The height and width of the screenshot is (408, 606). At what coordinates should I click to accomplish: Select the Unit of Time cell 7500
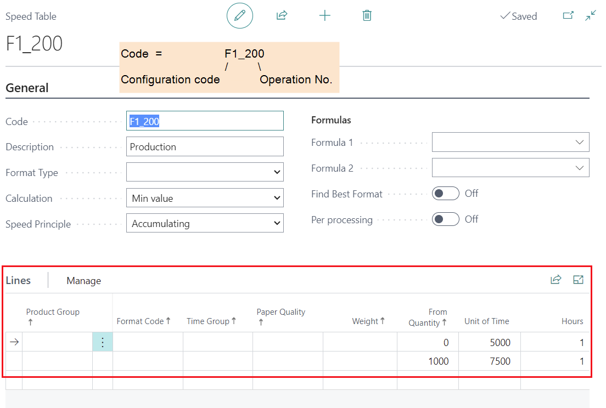490,361
